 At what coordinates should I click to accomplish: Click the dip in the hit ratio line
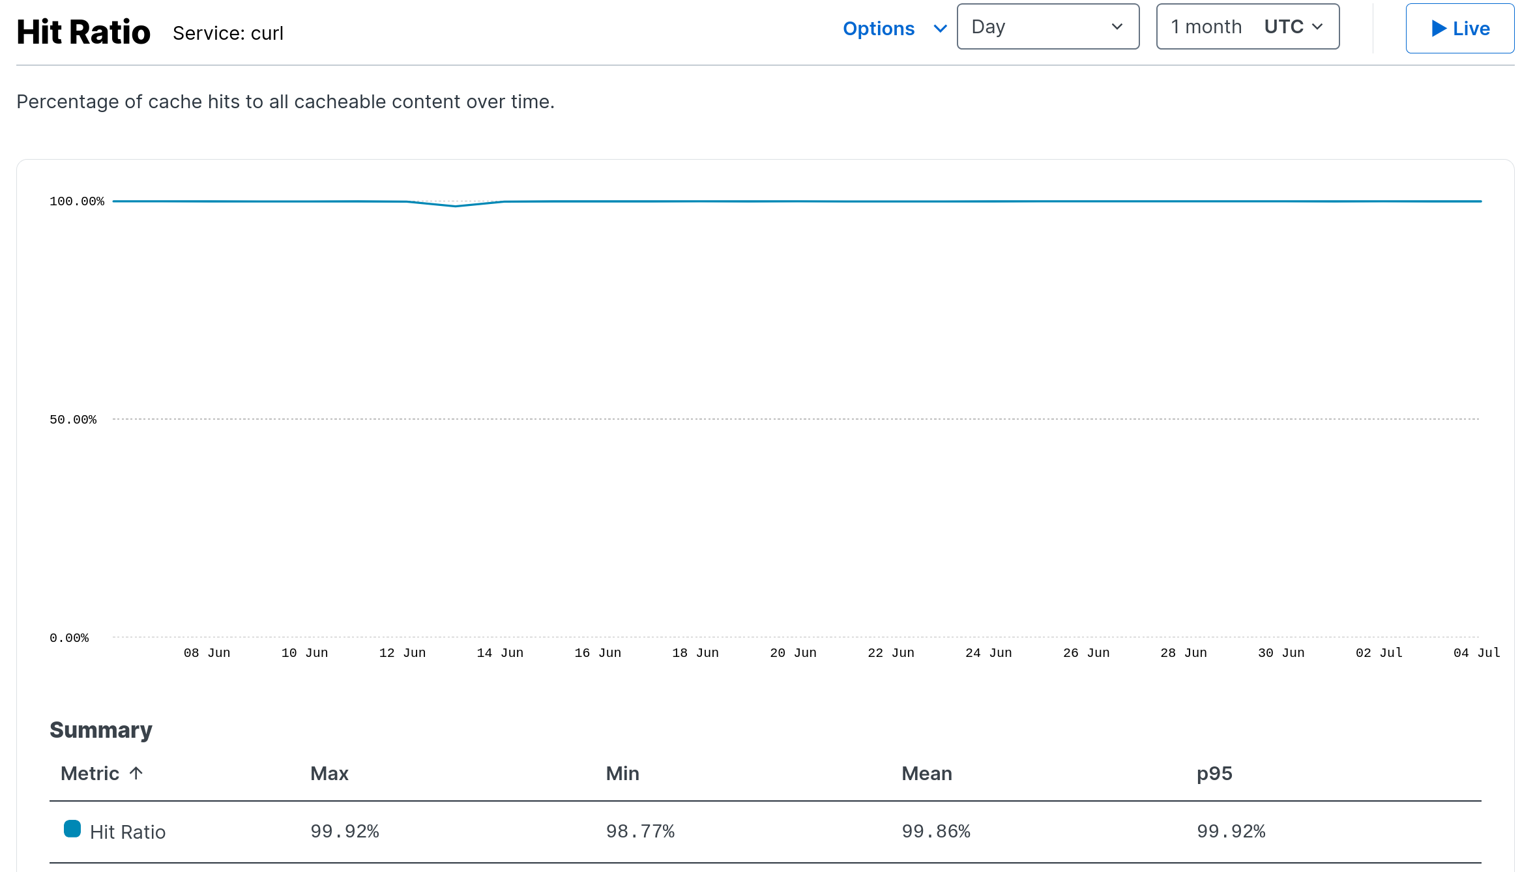click(x=456, y=206)
